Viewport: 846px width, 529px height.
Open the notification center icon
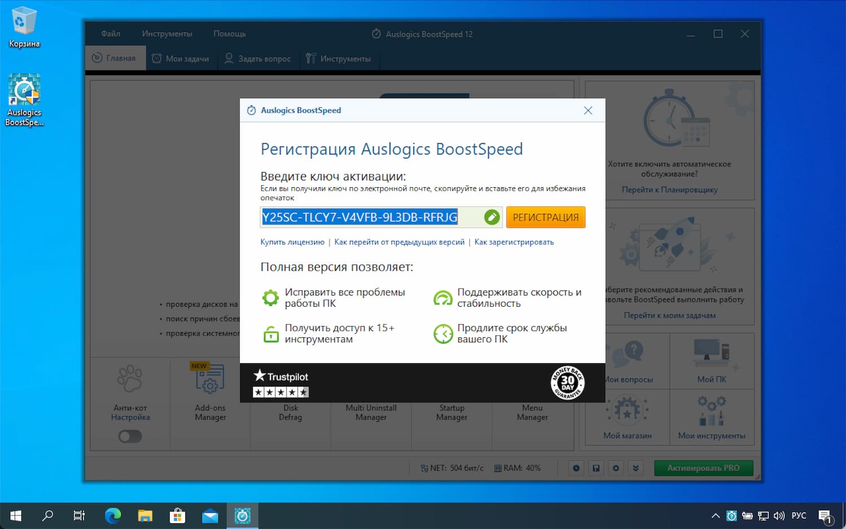click(x=825, y=516)
